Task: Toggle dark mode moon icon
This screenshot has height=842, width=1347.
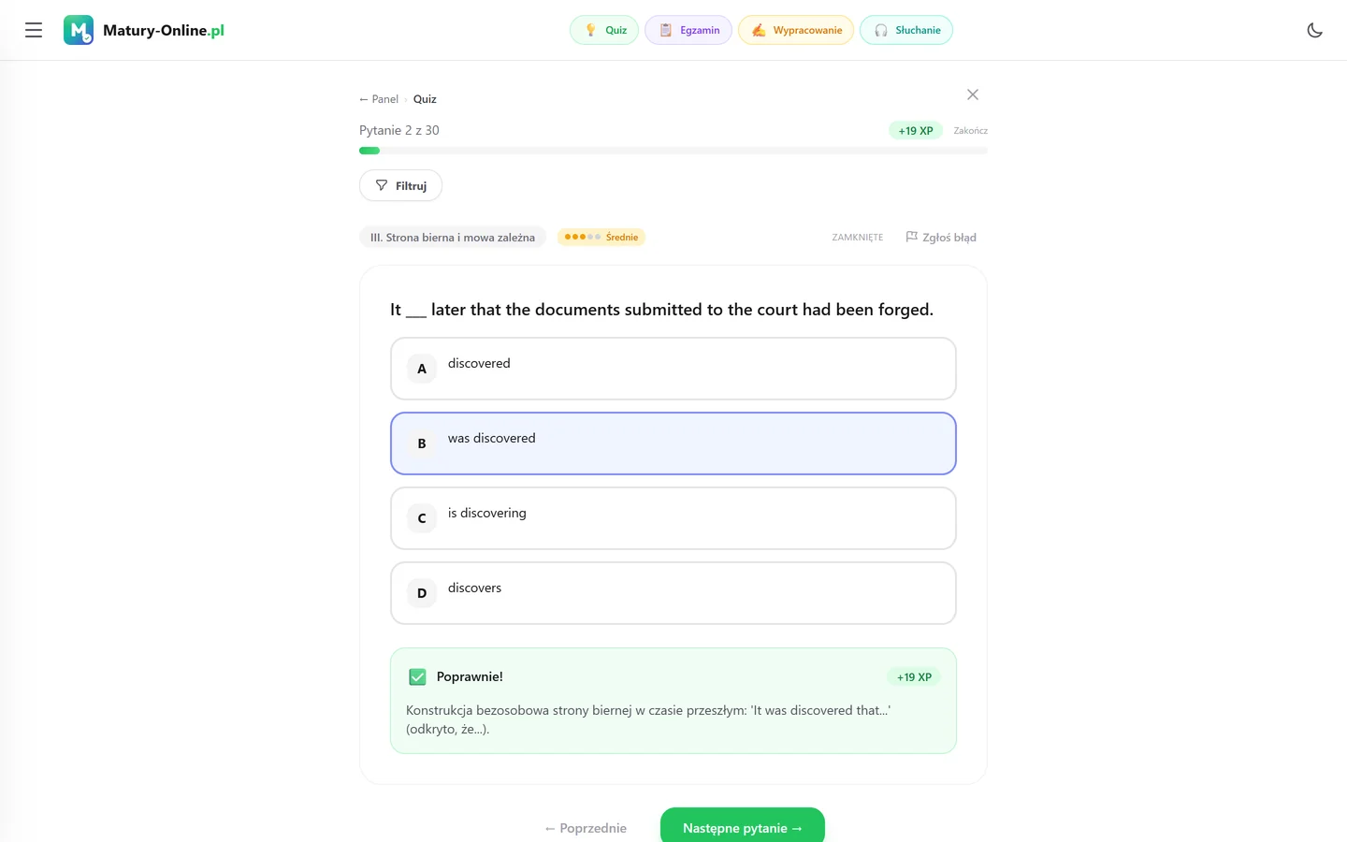Action: click(1314, 30)
